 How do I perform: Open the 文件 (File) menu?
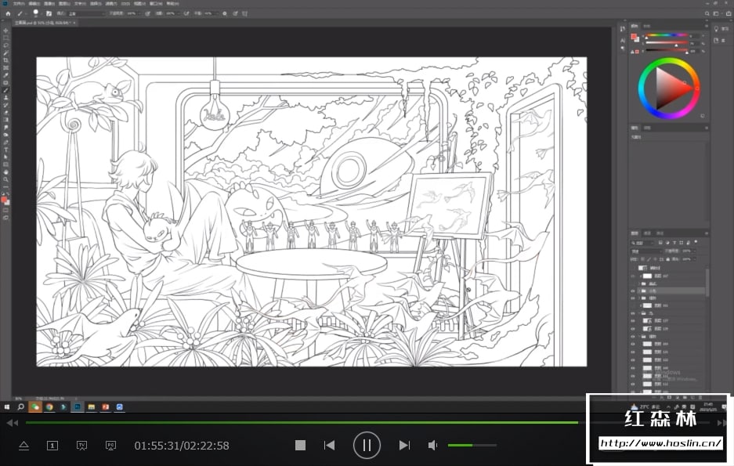click(x=19, y=4)
